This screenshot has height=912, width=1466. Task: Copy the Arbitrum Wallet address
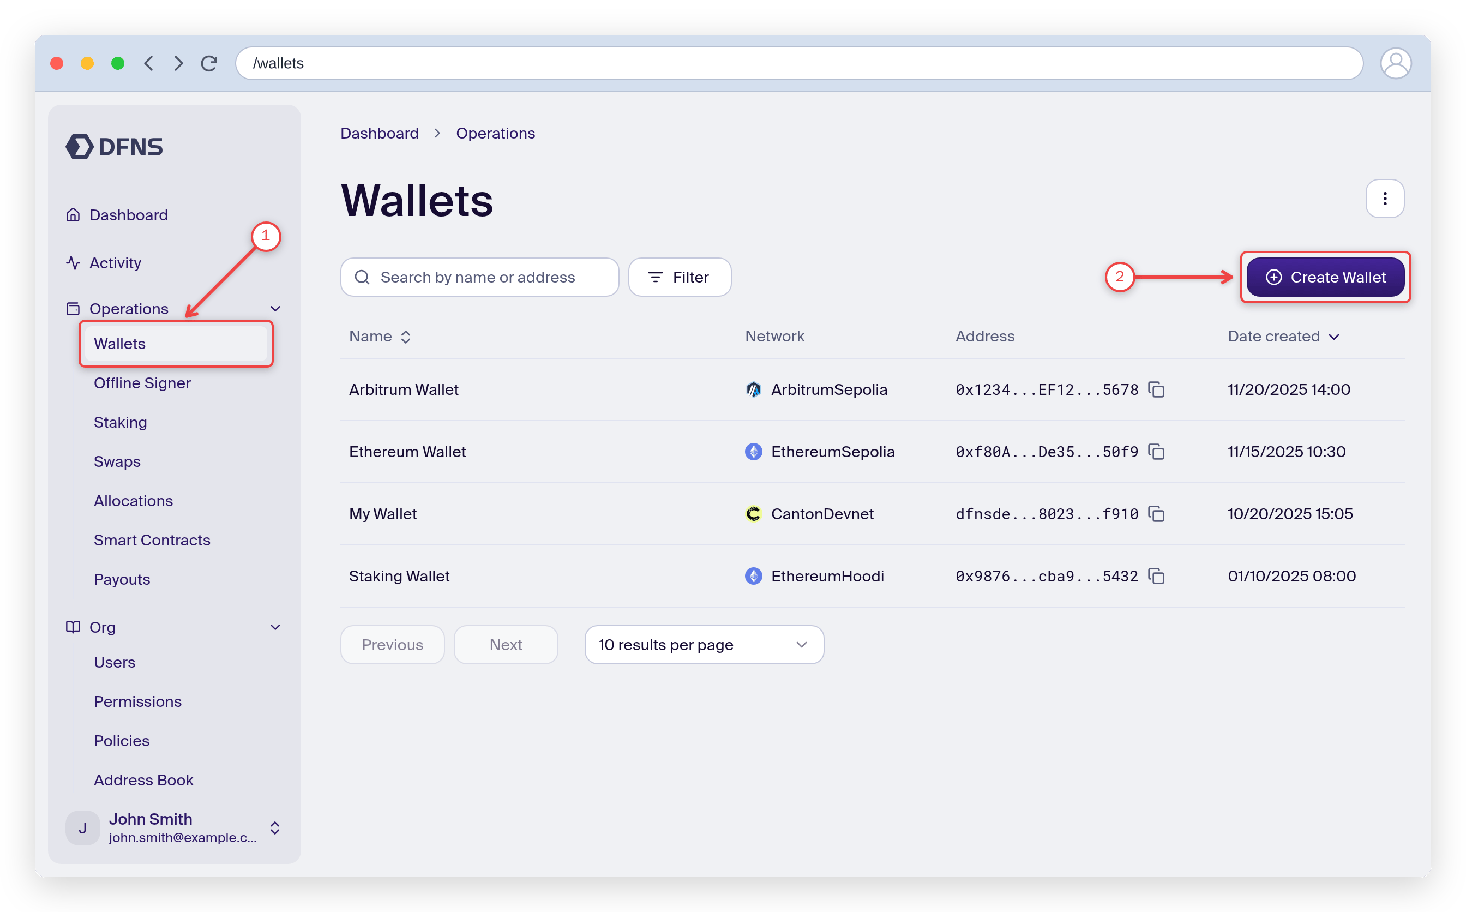pyautogui.click(x=1156, y=389)
